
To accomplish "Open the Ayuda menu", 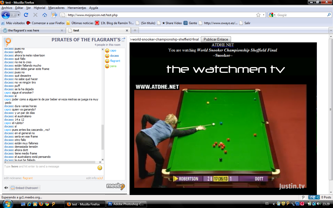I will (x=94, y=8).
